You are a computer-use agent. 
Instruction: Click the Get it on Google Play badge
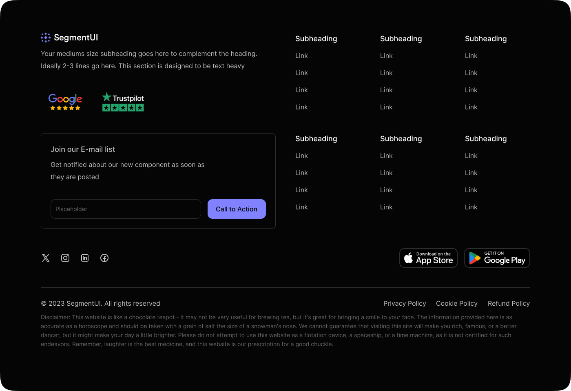[497, 258]
